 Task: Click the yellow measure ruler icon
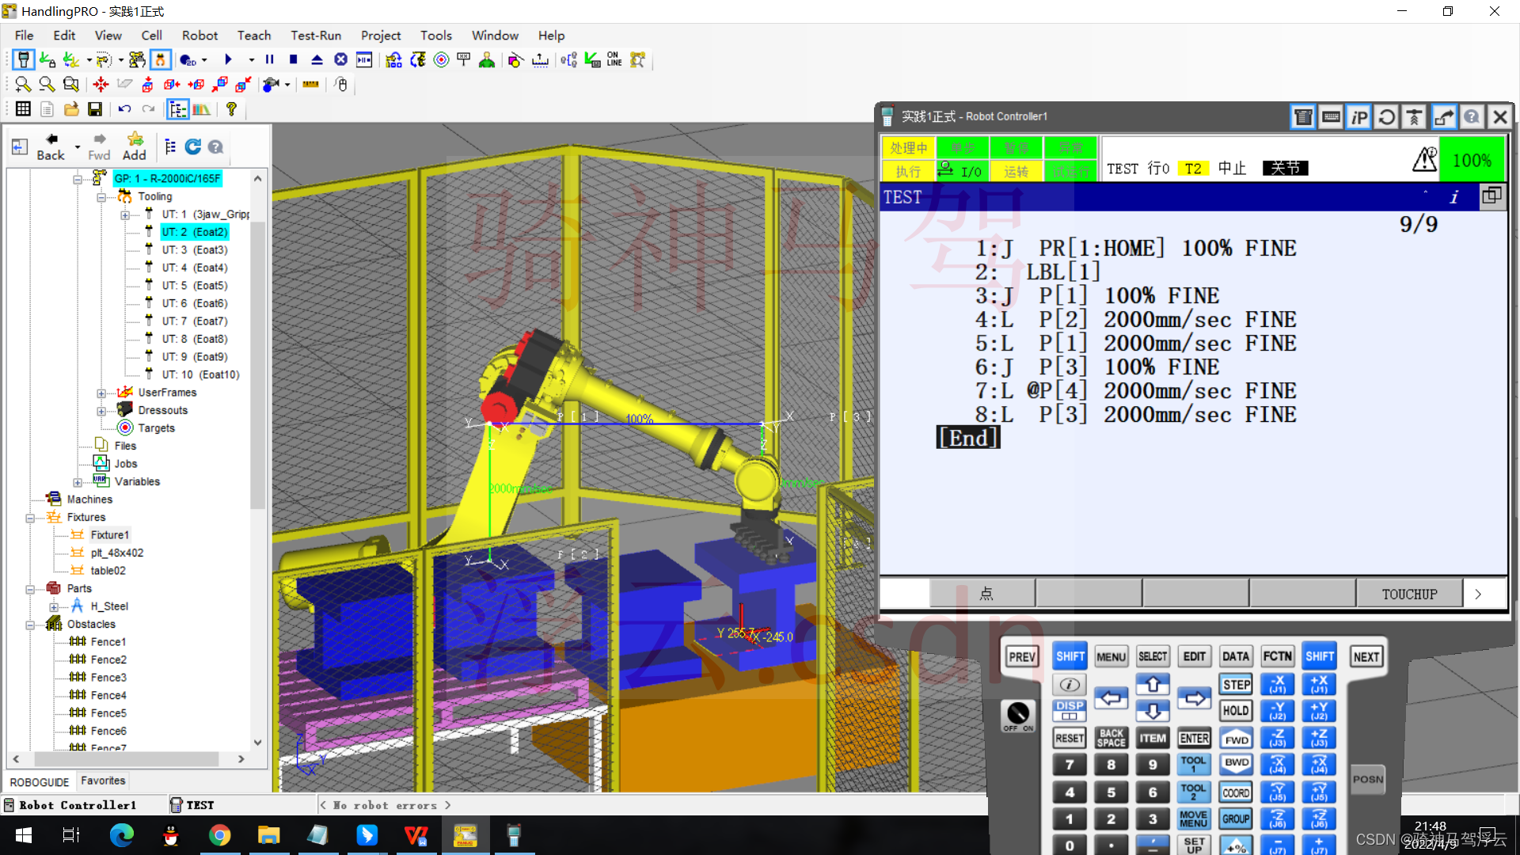[x=310, y=84]
